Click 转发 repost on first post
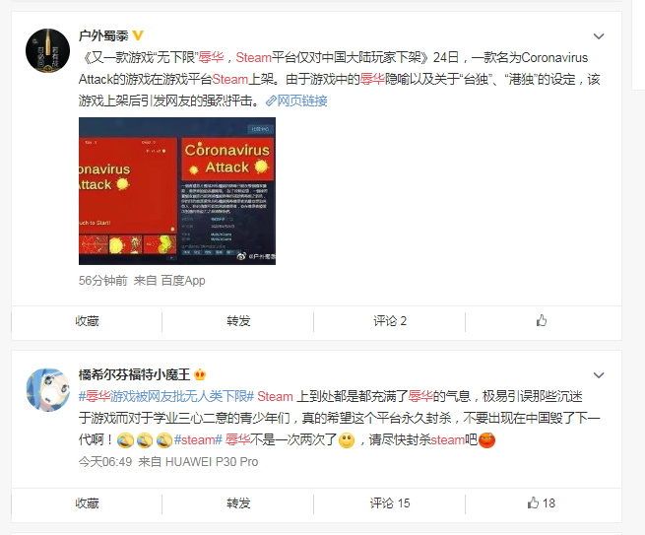645x535 pixels. point(238,321)
